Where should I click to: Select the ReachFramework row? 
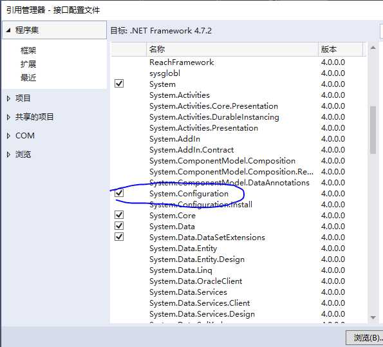pos(239,62)
